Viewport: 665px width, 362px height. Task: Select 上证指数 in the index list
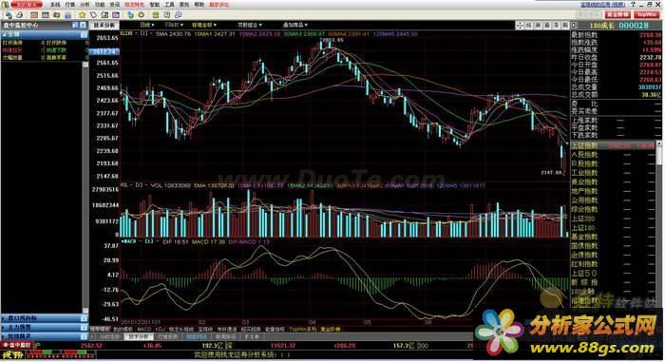613,145
